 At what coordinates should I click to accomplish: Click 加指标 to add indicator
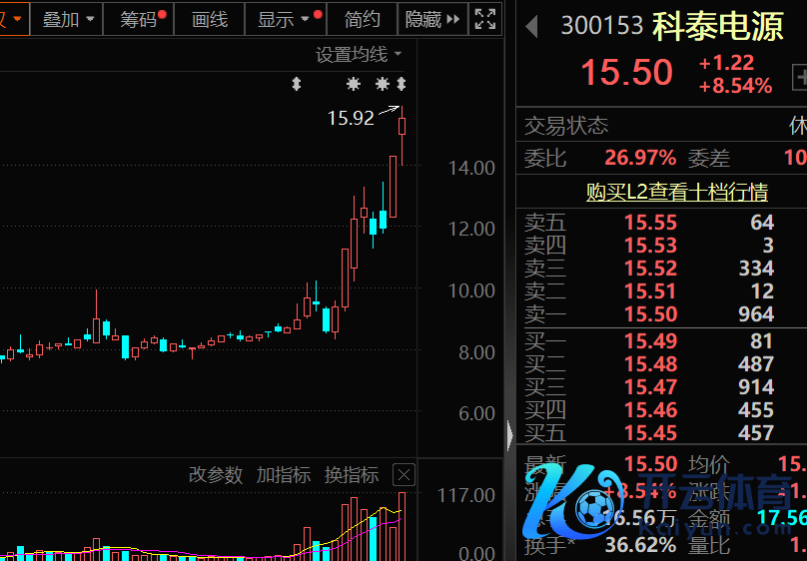pyautogui.click(x=284, y=475)
